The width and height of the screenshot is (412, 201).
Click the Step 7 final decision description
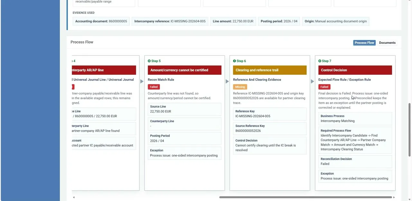pyautogui.click(x=353, y=100)
